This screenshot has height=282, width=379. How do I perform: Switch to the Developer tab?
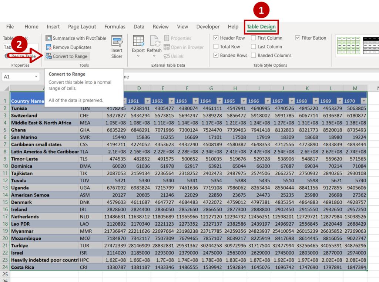pos(208,27)
